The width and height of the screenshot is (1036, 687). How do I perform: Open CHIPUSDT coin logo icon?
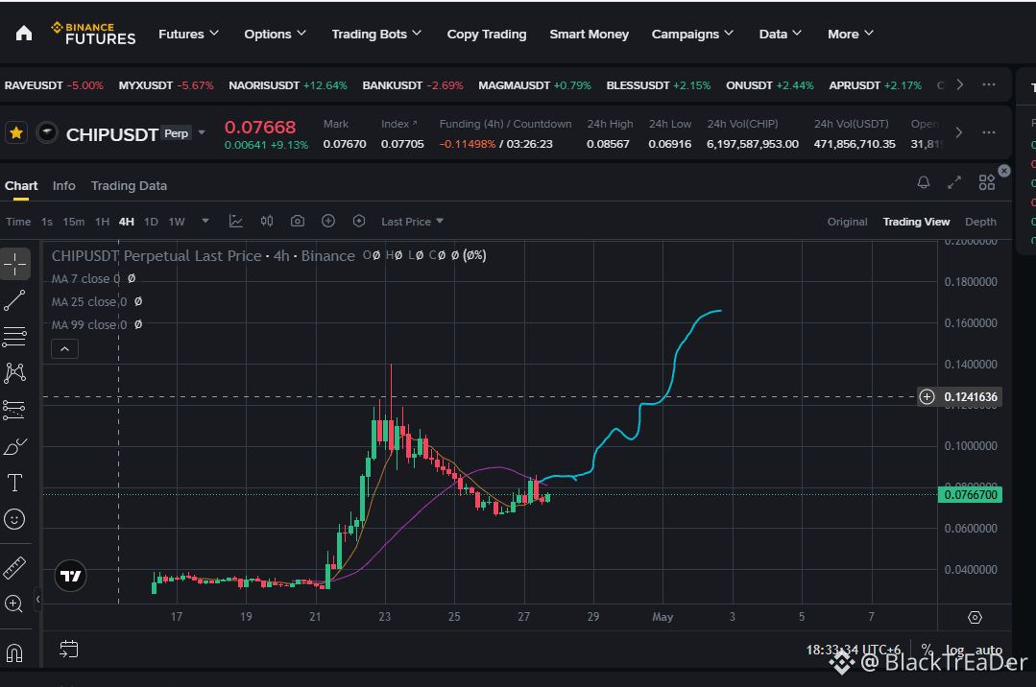[x=47, y=132]
